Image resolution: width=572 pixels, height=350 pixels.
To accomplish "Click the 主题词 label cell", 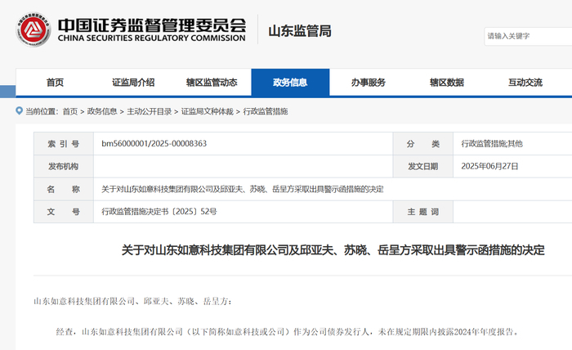I will pos(423,212).
